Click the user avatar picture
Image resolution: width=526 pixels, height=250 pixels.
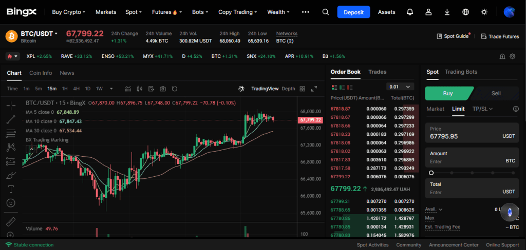coord(509,12)
